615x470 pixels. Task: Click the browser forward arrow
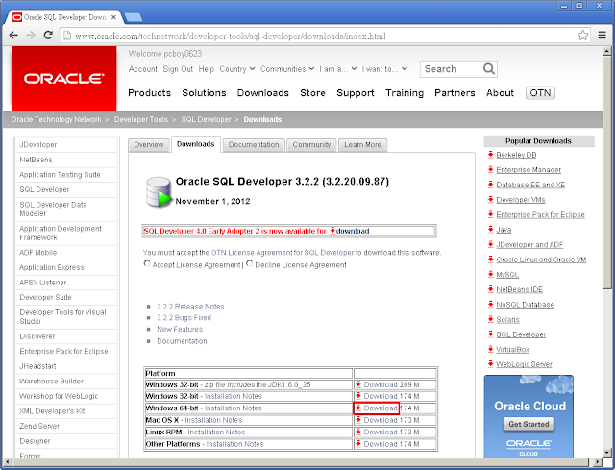(31, 36)
